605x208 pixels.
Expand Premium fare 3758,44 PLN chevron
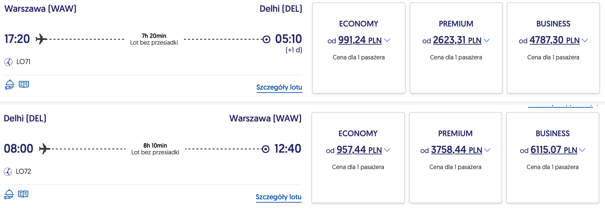487,150
